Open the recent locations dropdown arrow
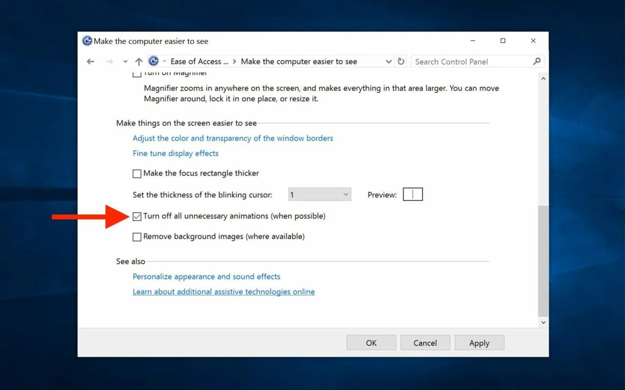The image size is (625, 390). (x=125, y=62)
